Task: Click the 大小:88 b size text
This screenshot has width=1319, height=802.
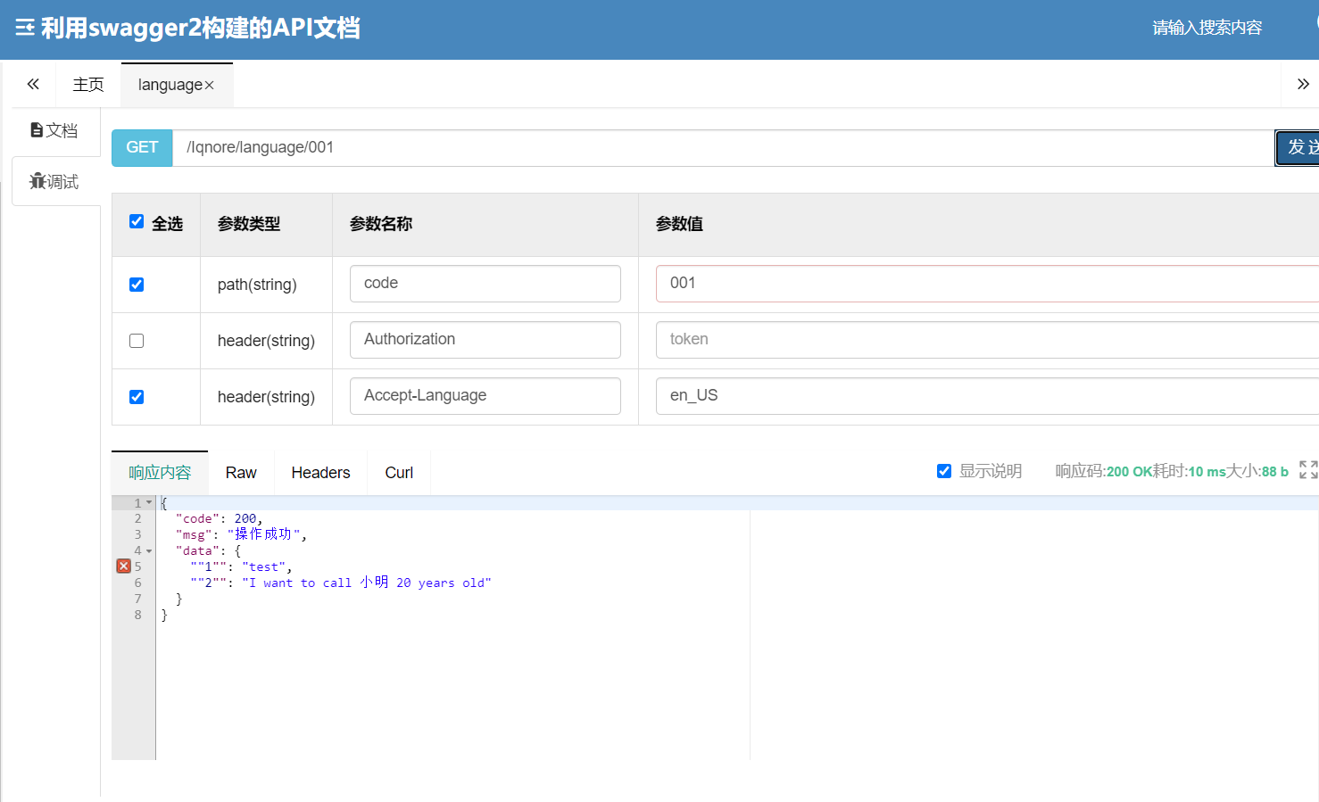Action: pyautogui.click(x=1257, y=471)
